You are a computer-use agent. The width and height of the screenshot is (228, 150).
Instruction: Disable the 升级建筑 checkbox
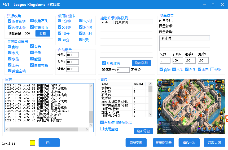(104, 63)
